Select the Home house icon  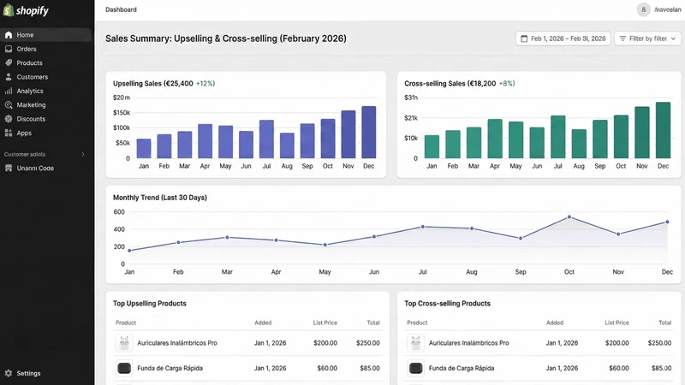9,35
